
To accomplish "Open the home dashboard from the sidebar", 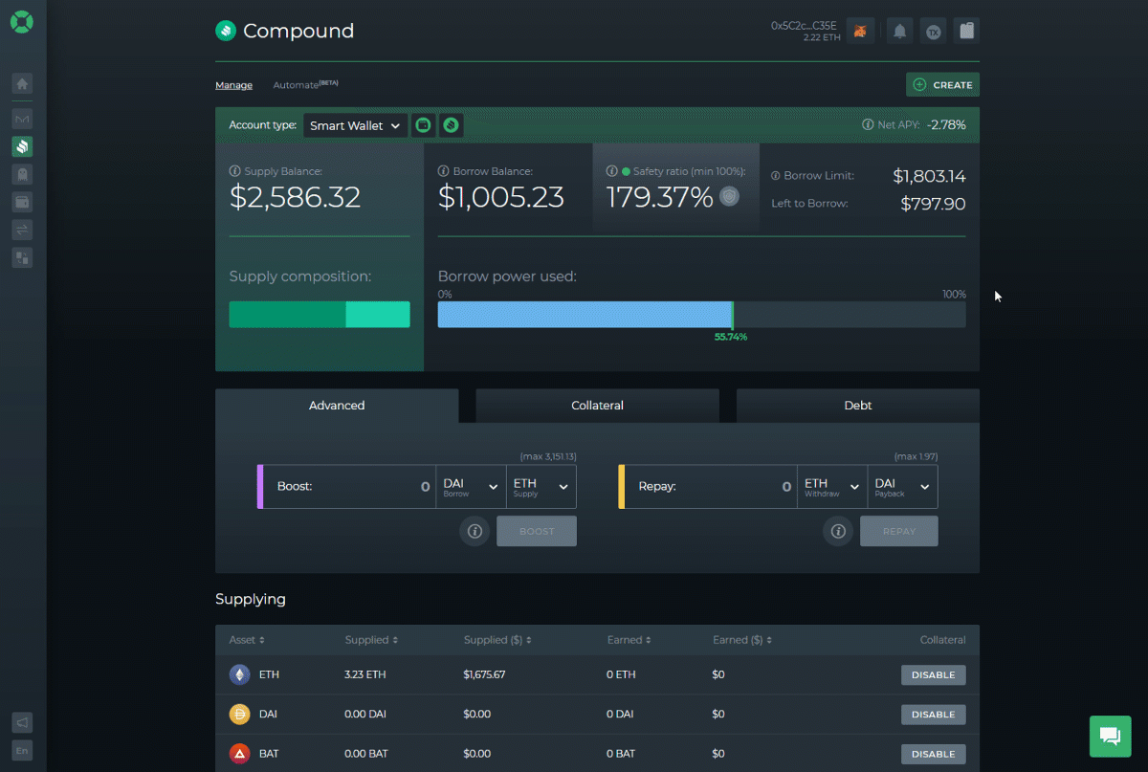I will coord(22,83).
